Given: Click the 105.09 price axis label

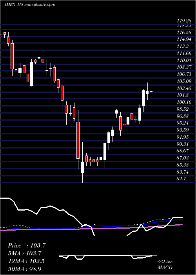Looking at the screenshot, I should pos(184,81).
